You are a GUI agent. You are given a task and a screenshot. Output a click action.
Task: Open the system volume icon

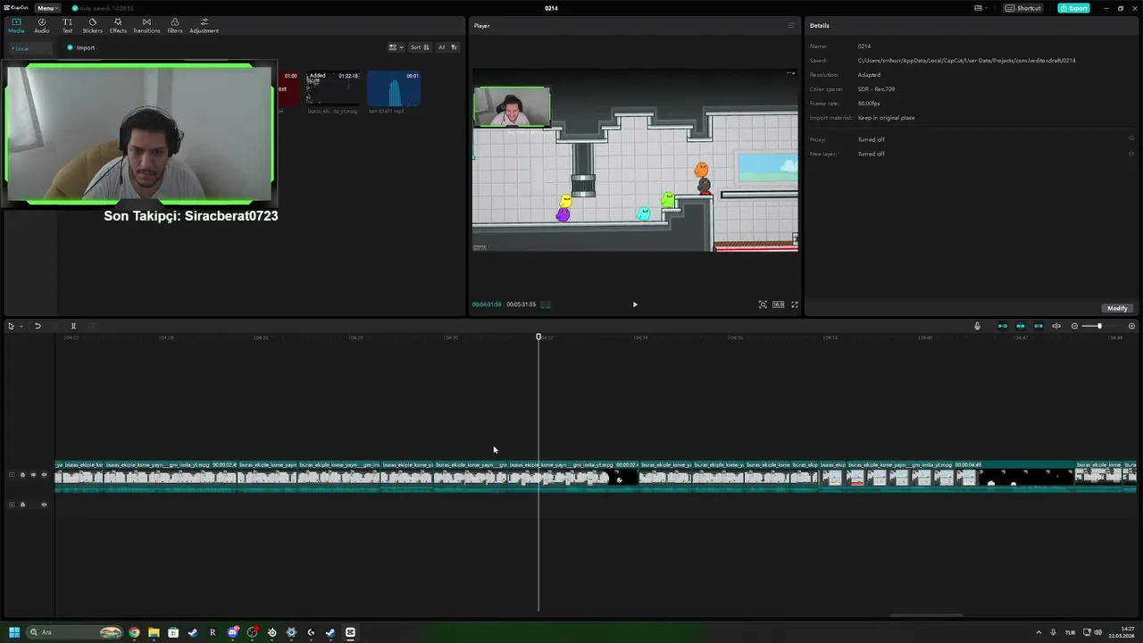(1097, 632)
